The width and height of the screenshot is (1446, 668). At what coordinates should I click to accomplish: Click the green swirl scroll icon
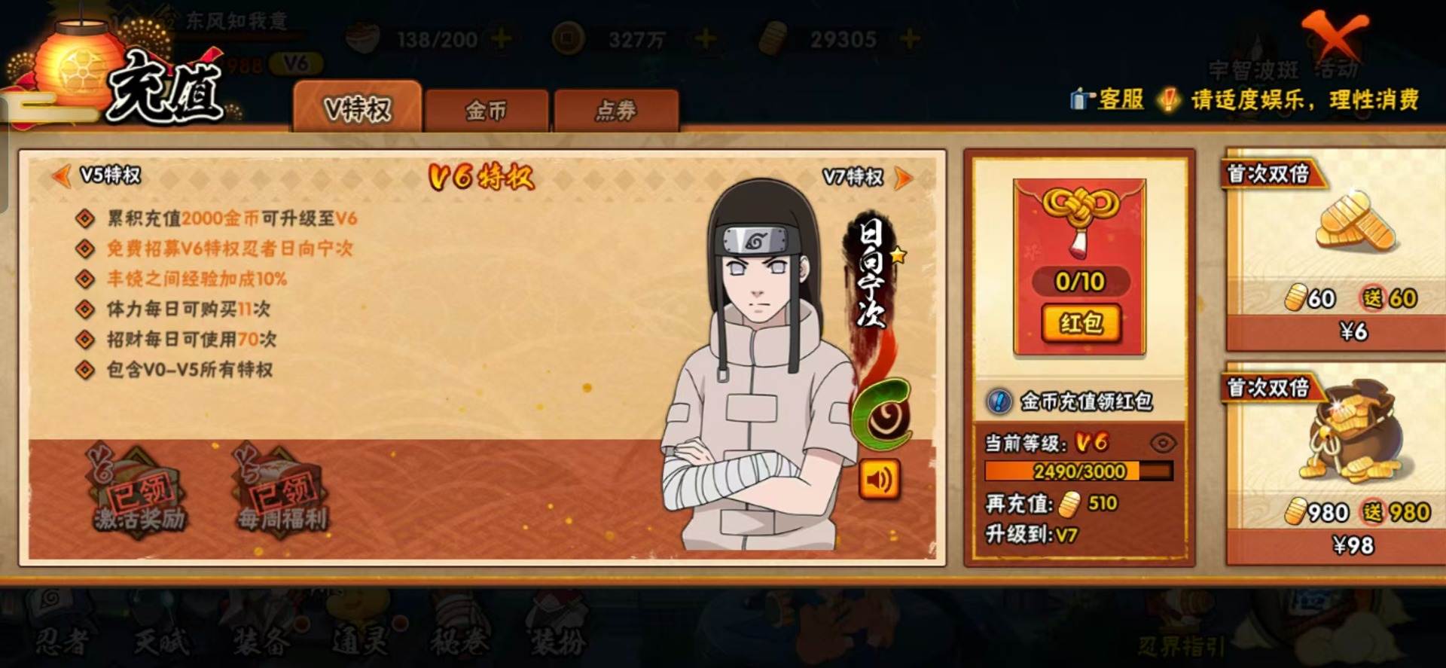pos(882,415)
